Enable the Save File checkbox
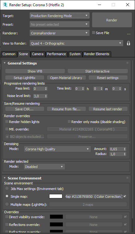Screen dimensions: 135x234 click(94, 33)
